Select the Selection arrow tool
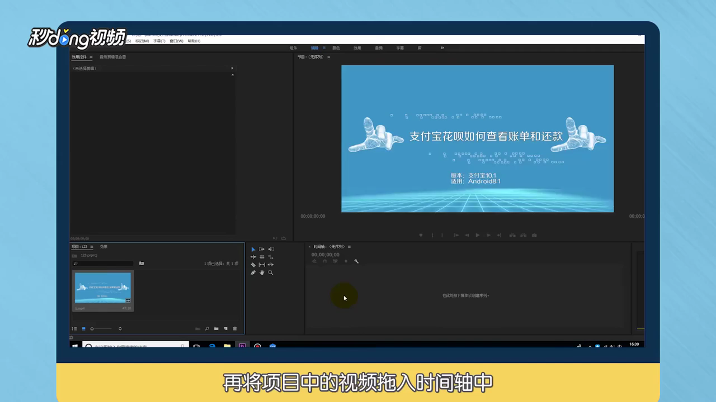The image size is (716, 402). pos(253,249)
